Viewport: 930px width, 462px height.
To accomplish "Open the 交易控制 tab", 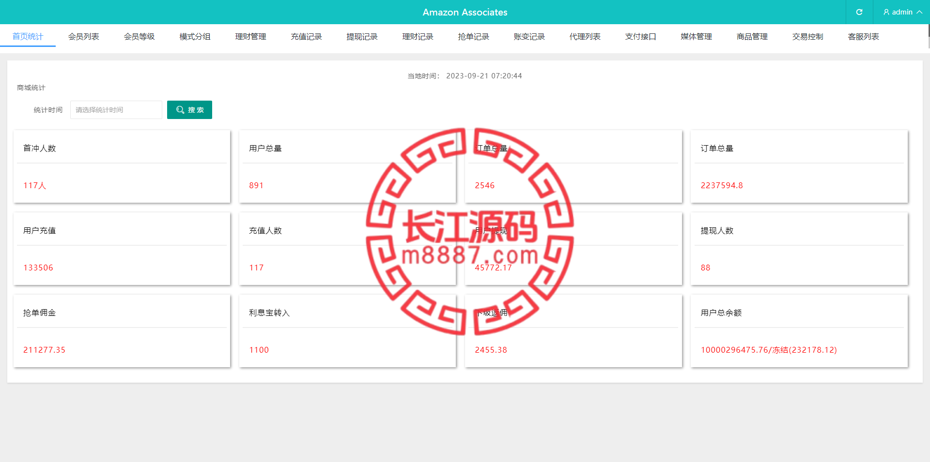I will click(807, 37).
